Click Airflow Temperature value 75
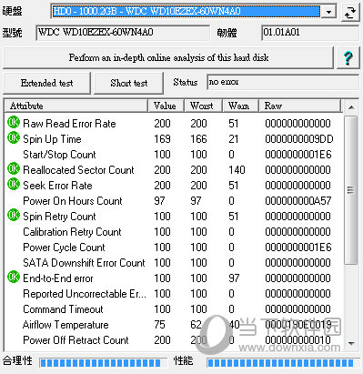The height and width of the screenshot is (374, 363). pos(159,325)
